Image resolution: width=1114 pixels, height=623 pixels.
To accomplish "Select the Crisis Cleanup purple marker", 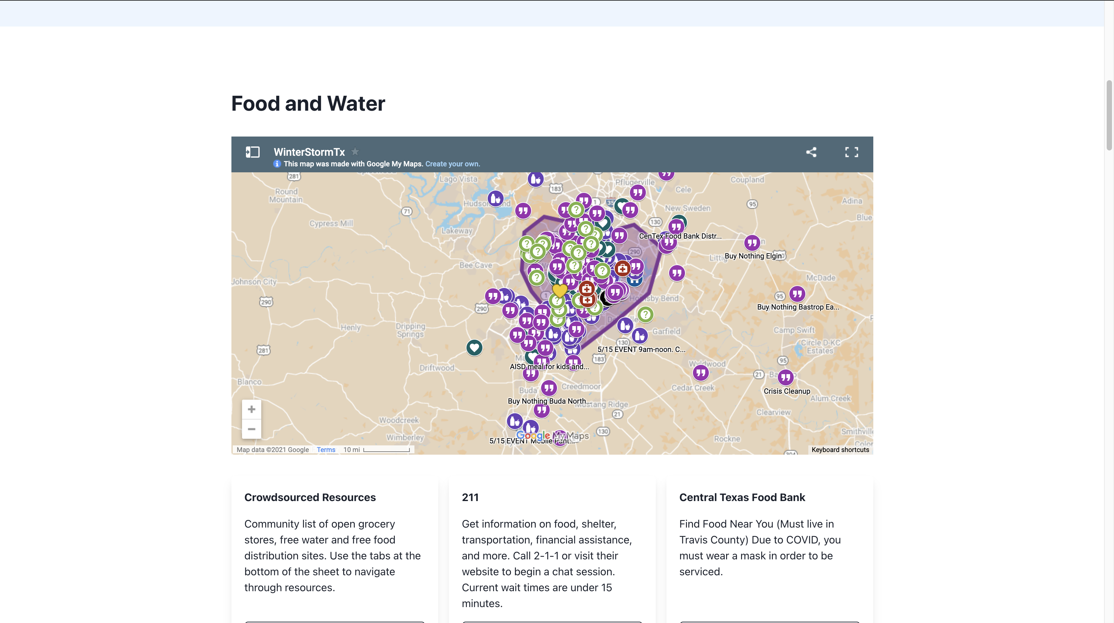I will click(x=786, y=377).
